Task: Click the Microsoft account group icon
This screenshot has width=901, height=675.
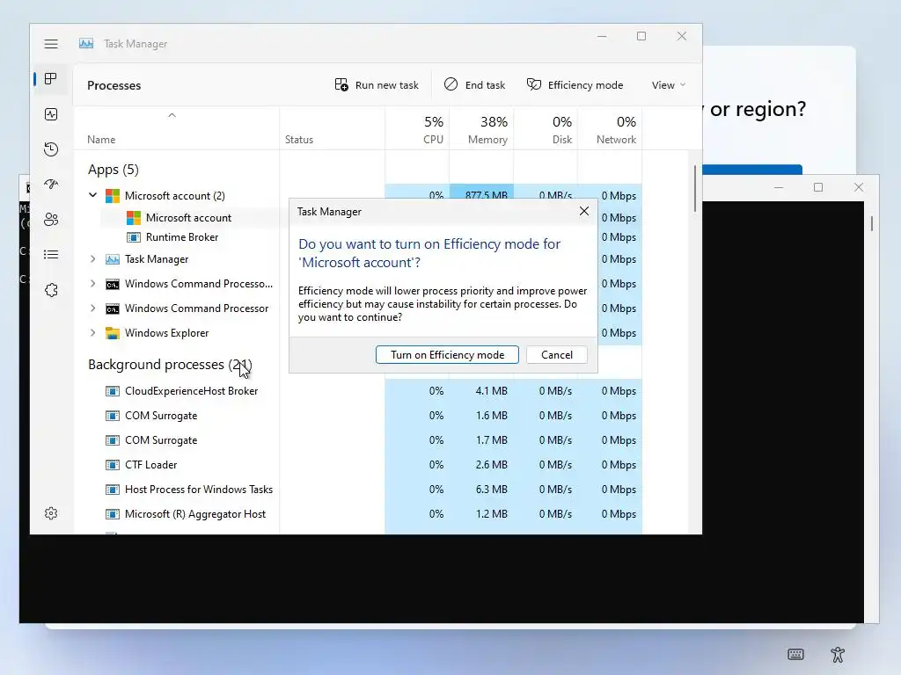Action: (x=113, y=196)
